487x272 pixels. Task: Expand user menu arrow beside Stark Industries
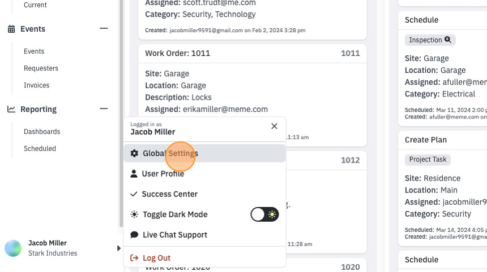[x=119, y=248]
